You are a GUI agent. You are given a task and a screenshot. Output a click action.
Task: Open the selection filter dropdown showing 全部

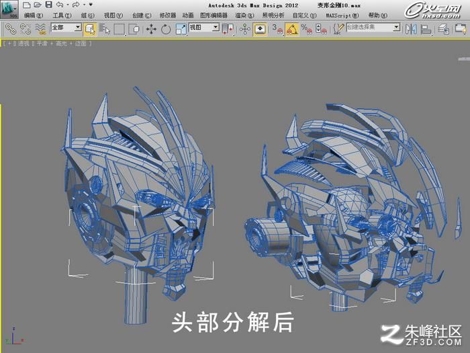click(66, 28)
